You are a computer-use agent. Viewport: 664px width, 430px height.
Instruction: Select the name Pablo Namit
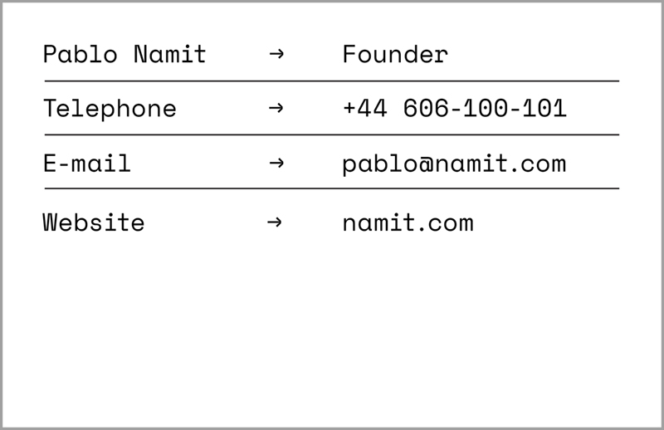(x=124, y=56)
